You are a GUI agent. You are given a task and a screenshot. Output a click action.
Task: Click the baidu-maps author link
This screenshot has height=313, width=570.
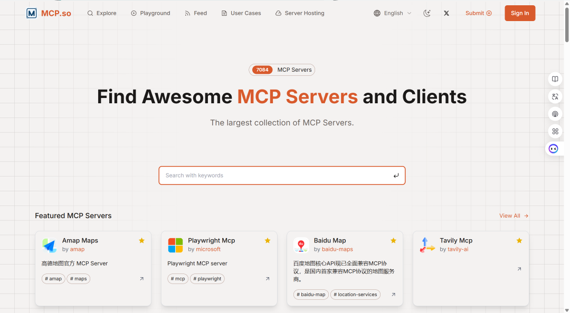337,249
